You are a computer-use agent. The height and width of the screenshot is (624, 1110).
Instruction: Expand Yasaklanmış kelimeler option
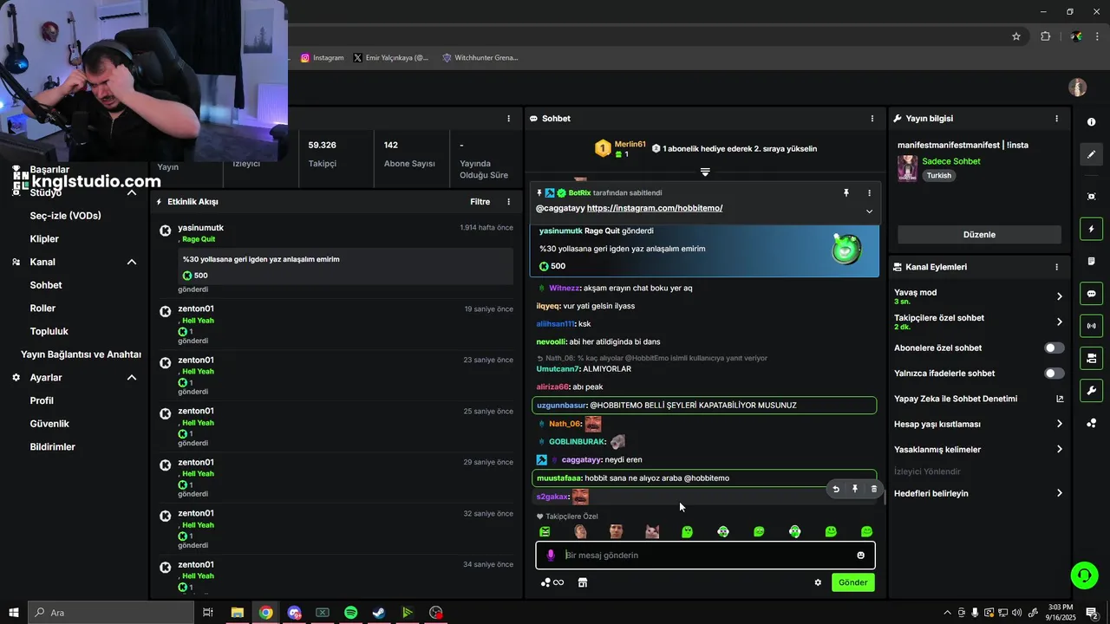coord(1059,450)
